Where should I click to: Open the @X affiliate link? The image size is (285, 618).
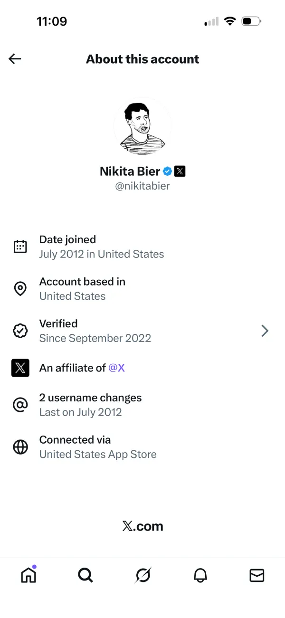click(x=117, y=368)
